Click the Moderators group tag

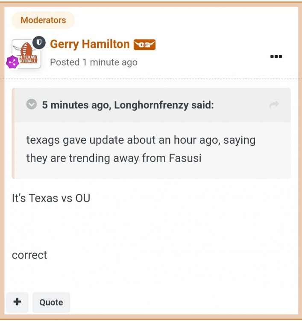point(43,20)
